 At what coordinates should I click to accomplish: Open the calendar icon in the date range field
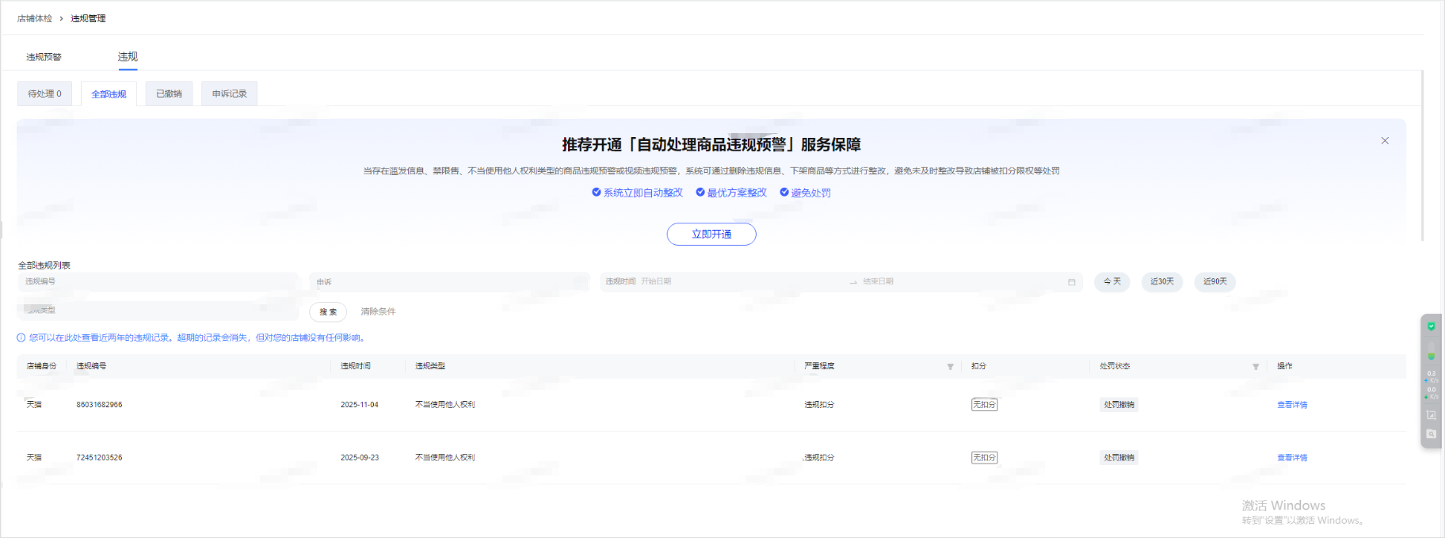click(1071, 282)
